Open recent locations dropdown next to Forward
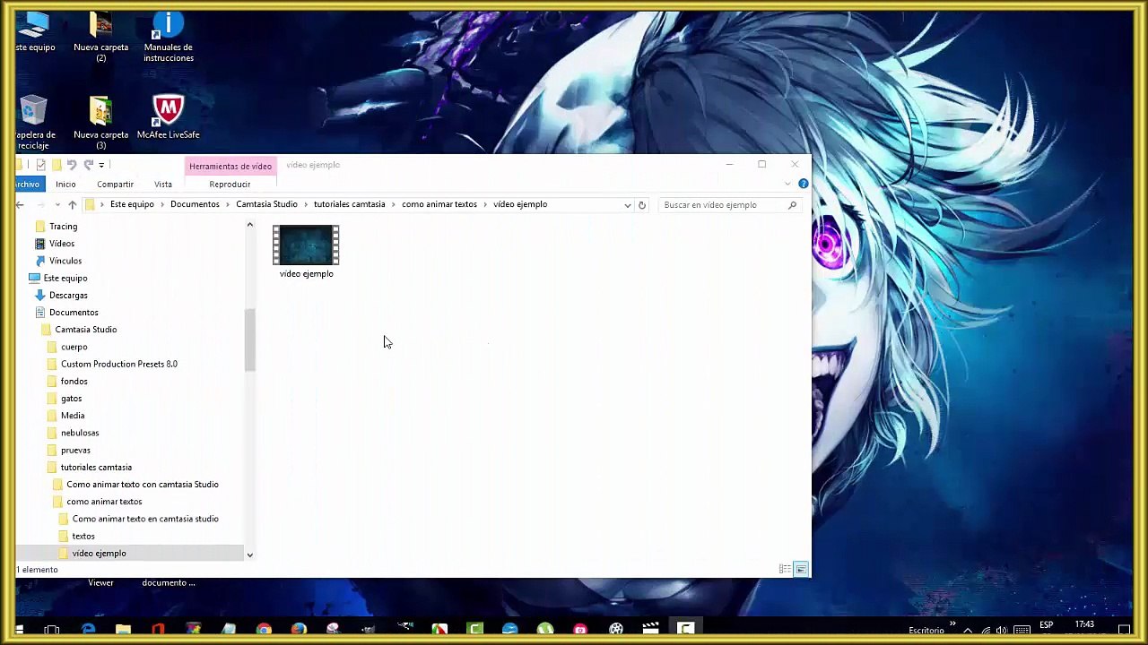 (57, 205)
